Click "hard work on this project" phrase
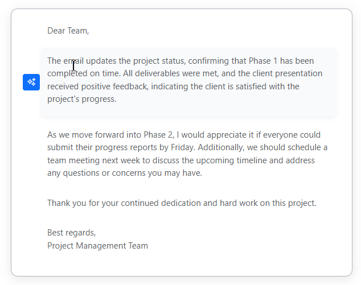Screen dimensions: 361x285 [x=268, y=203]
